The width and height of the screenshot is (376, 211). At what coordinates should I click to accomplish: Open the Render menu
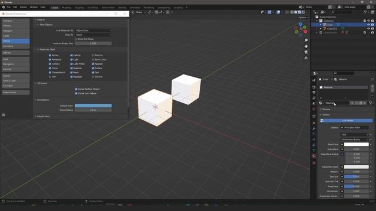(23, 7)
